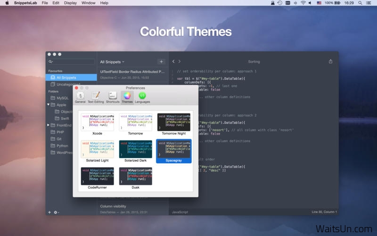Image resolution: width=377 pixels, height=236 pixels.
Task: Expand the FrontEnd folder triangle
Action: tap(49, 125)
